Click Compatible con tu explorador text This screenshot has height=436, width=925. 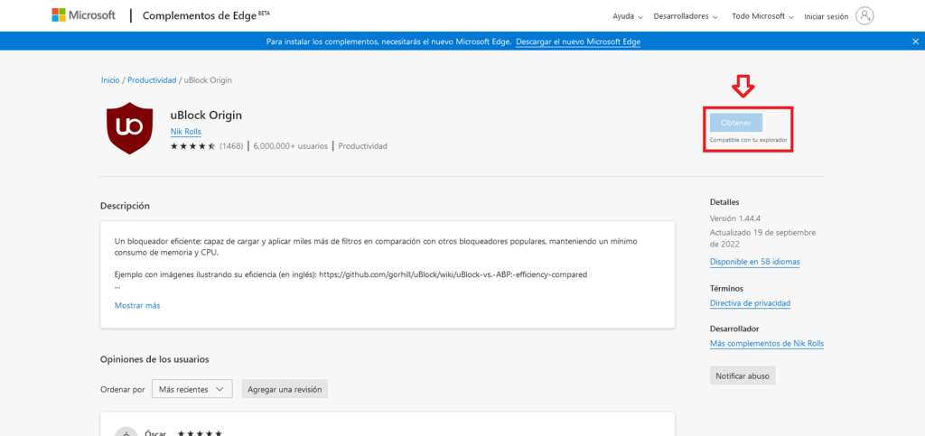coord(748,141)
